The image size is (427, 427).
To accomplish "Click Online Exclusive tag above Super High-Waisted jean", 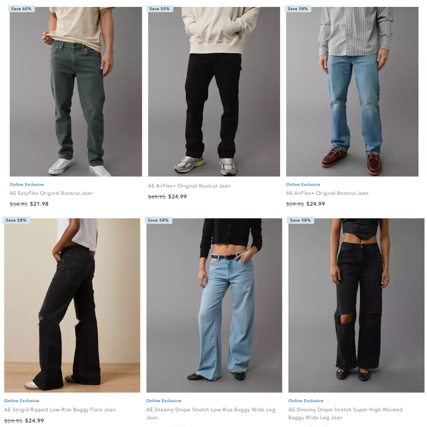I will 306,401.
